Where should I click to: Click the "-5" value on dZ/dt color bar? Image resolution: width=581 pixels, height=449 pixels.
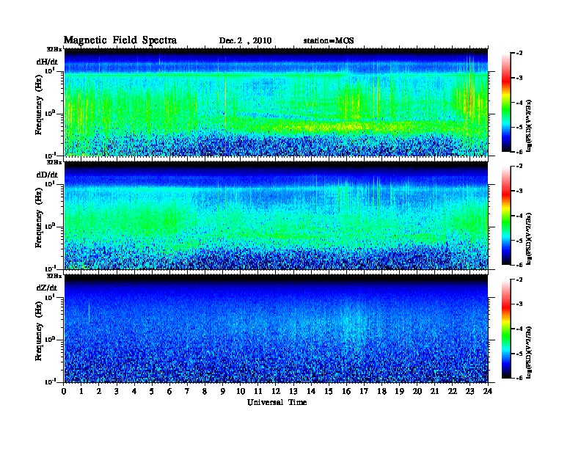tap(519, 354)
